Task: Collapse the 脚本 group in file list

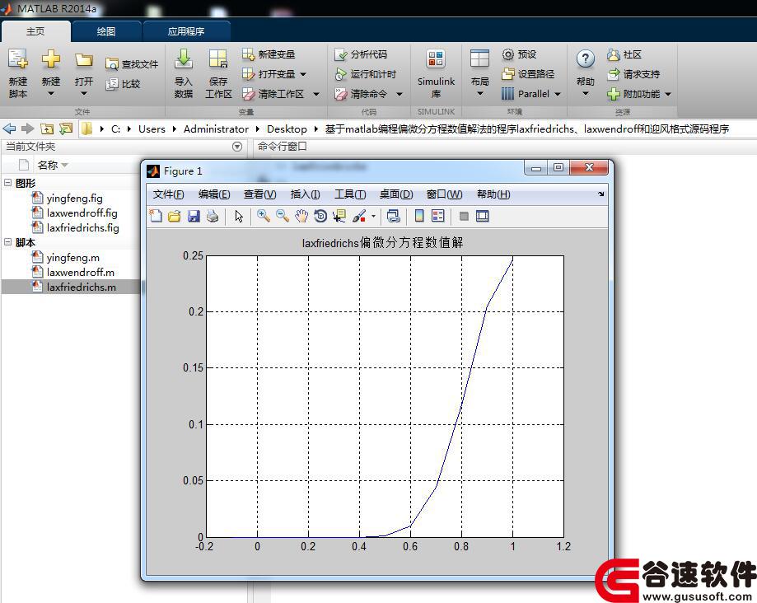Action: pyautogui.click(x=8, y=242)
